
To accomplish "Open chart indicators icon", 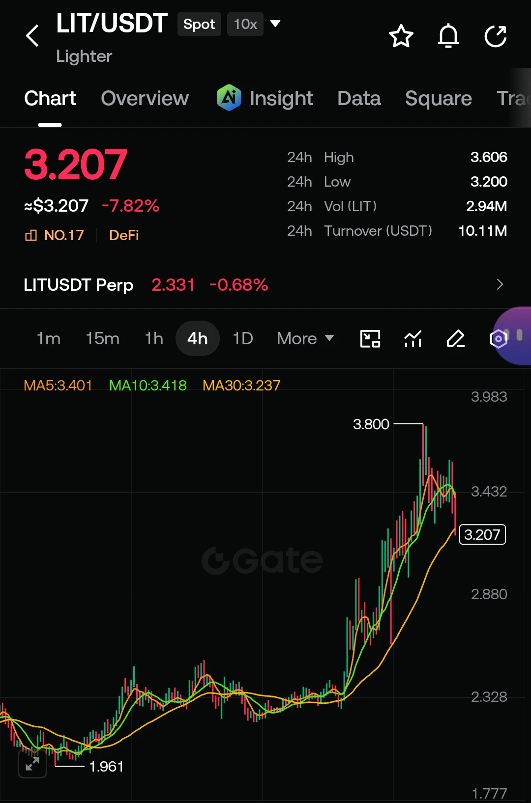I will [413, 339].
